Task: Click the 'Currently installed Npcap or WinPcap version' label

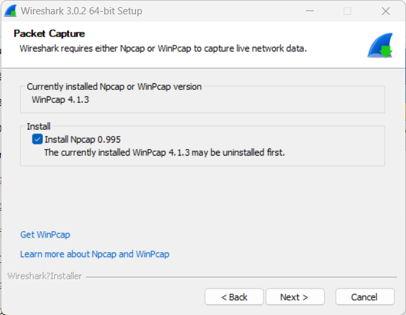Action: pyautogui.click(x=114, y=87)
